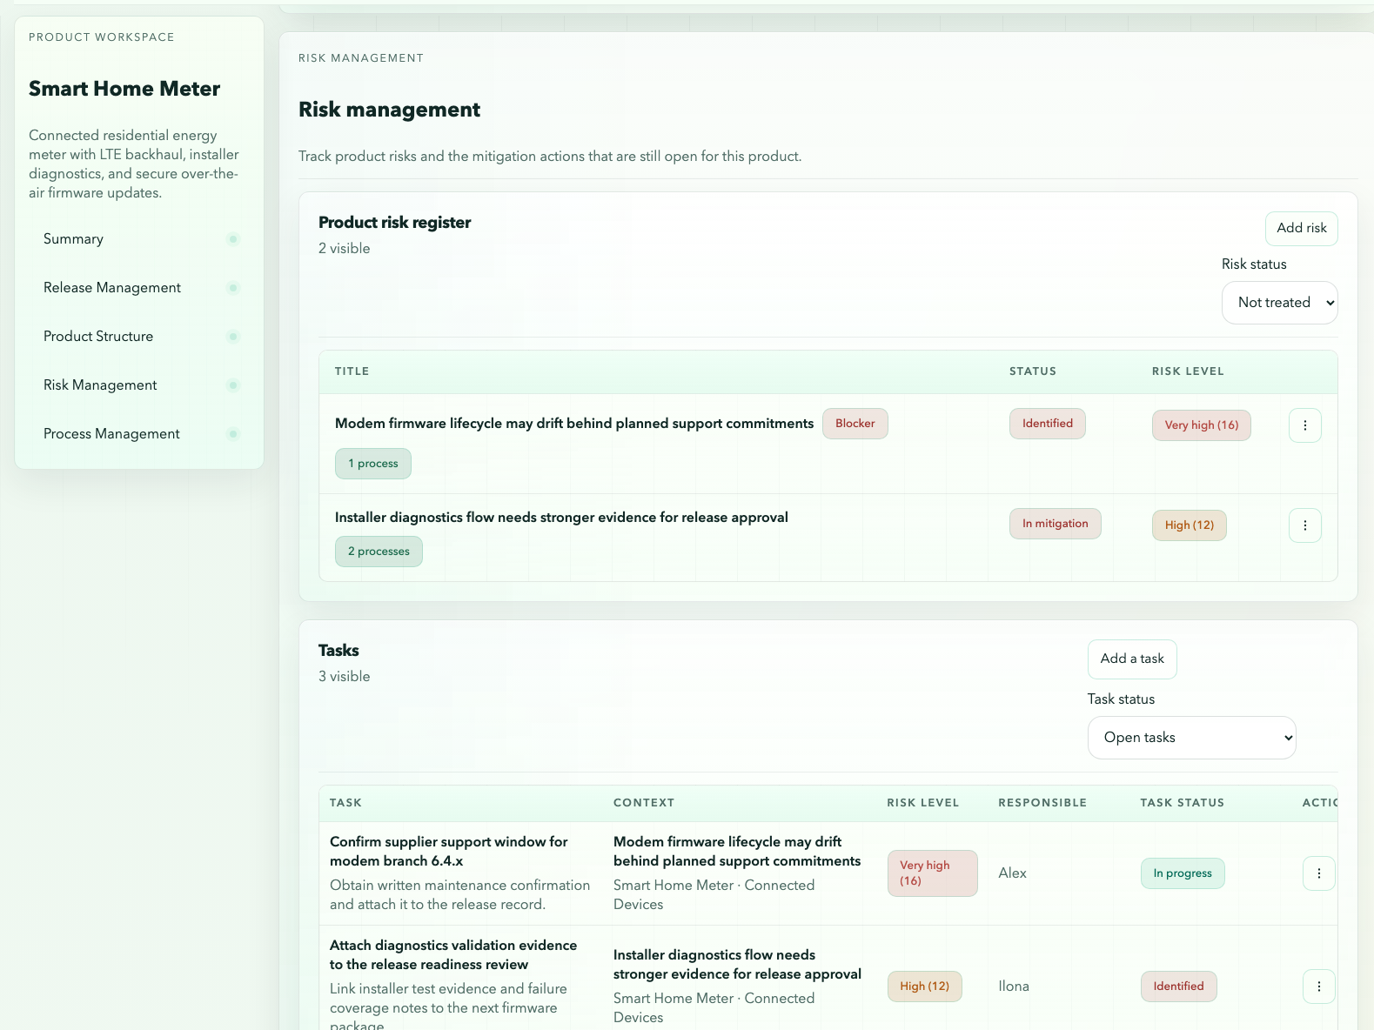Click the TASK STATUS column header

tap(1182, 803)
